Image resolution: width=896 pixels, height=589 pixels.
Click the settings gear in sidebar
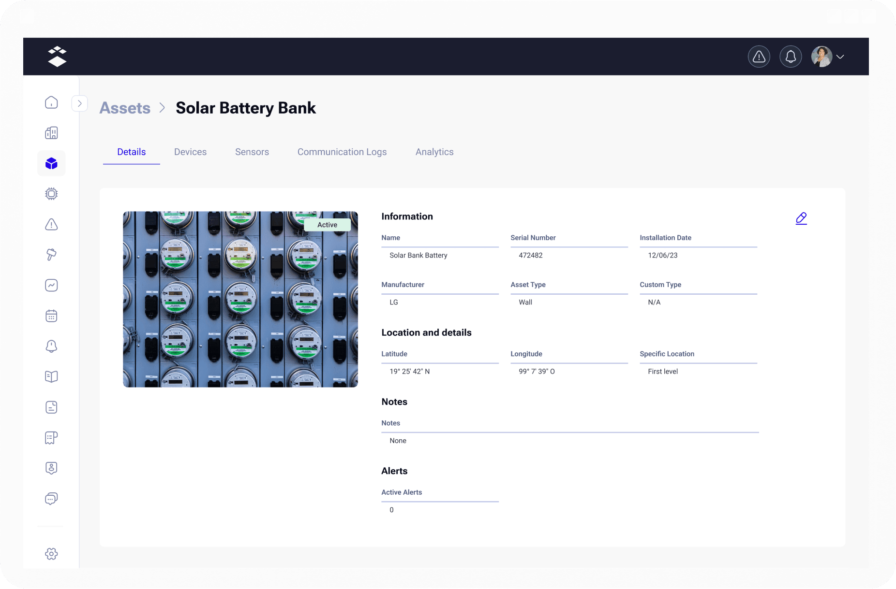pyautogui.click(x=51, y=554)
